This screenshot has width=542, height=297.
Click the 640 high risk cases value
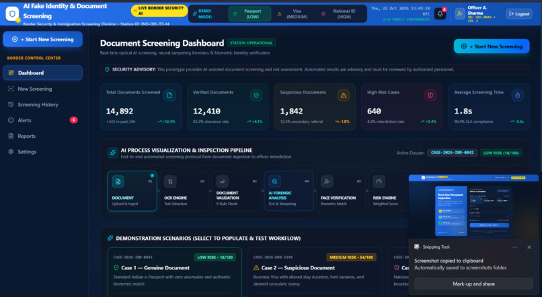tap(374, 111)
